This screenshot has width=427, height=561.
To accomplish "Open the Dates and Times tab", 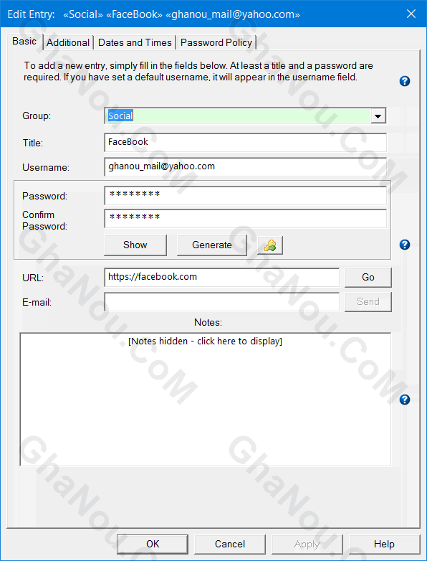I will (135, 42).
